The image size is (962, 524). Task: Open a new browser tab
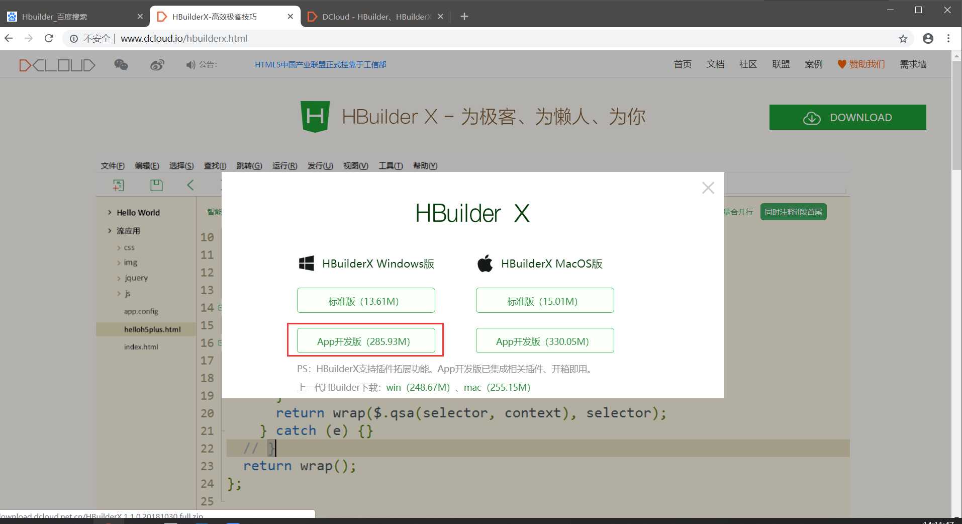point(464,17)
